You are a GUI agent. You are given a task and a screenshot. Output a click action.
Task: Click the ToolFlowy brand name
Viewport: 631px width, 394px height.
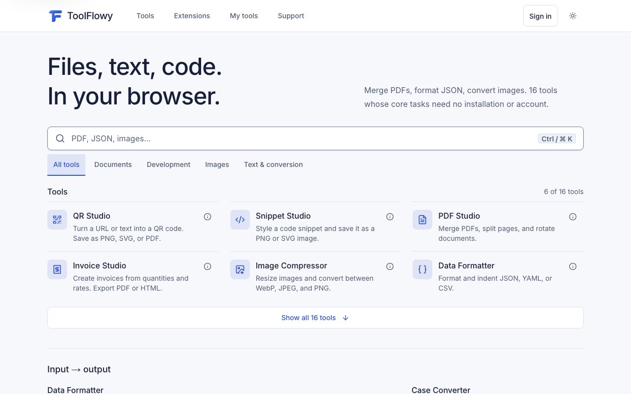click(x=90, y=16)
